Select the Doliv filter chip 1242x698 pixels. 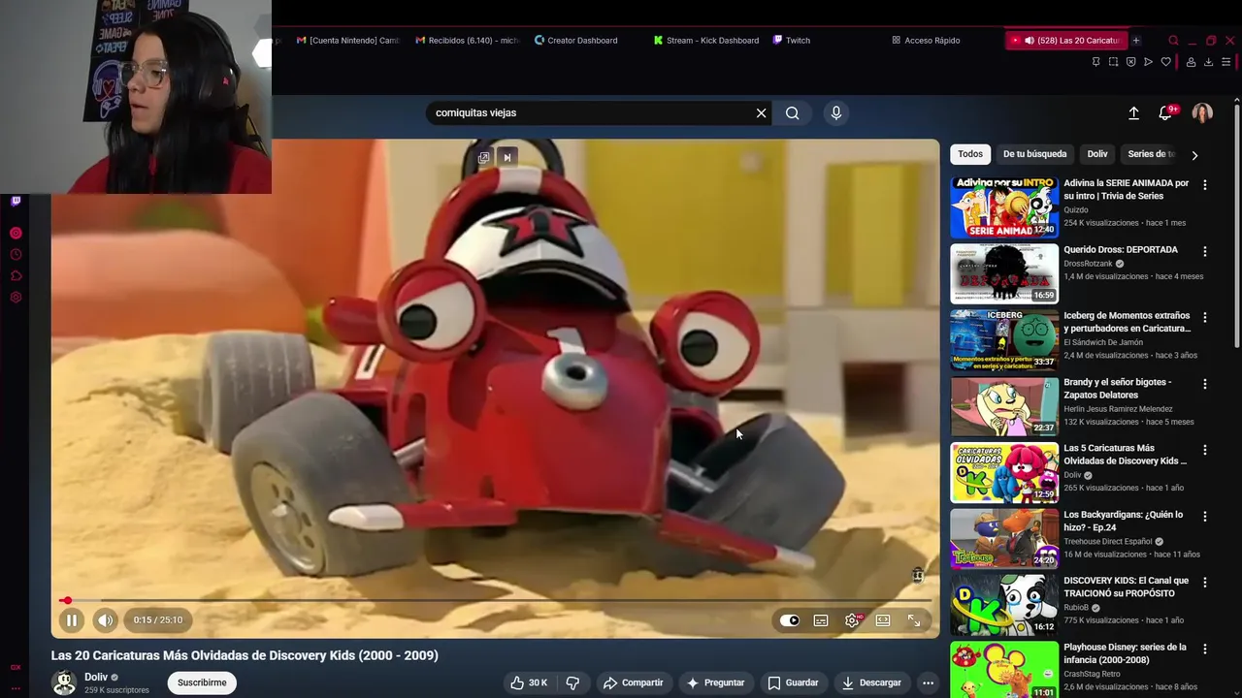[1097, 154]
